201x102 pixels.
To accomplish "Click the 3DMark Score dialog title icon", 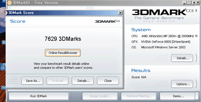I will pyautogui.click(x=6, y=13).
